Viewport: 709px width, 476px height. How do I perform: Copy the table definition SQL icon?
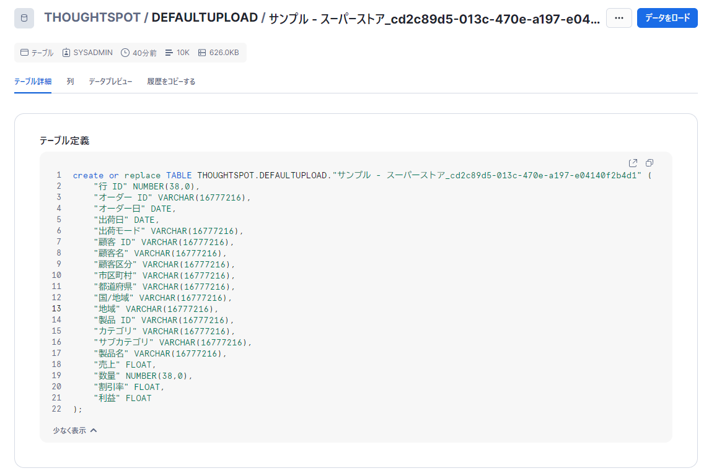(x=650, y=163)
